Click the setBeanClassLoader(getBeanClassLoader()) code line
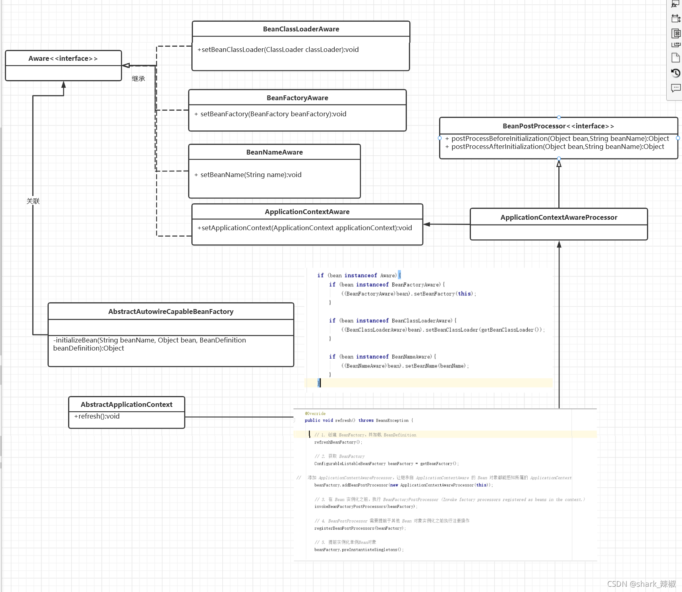 click(x=443, y=330)
